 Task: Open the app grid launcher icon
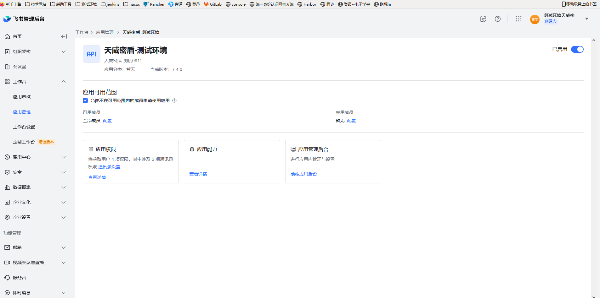point(519,19)
